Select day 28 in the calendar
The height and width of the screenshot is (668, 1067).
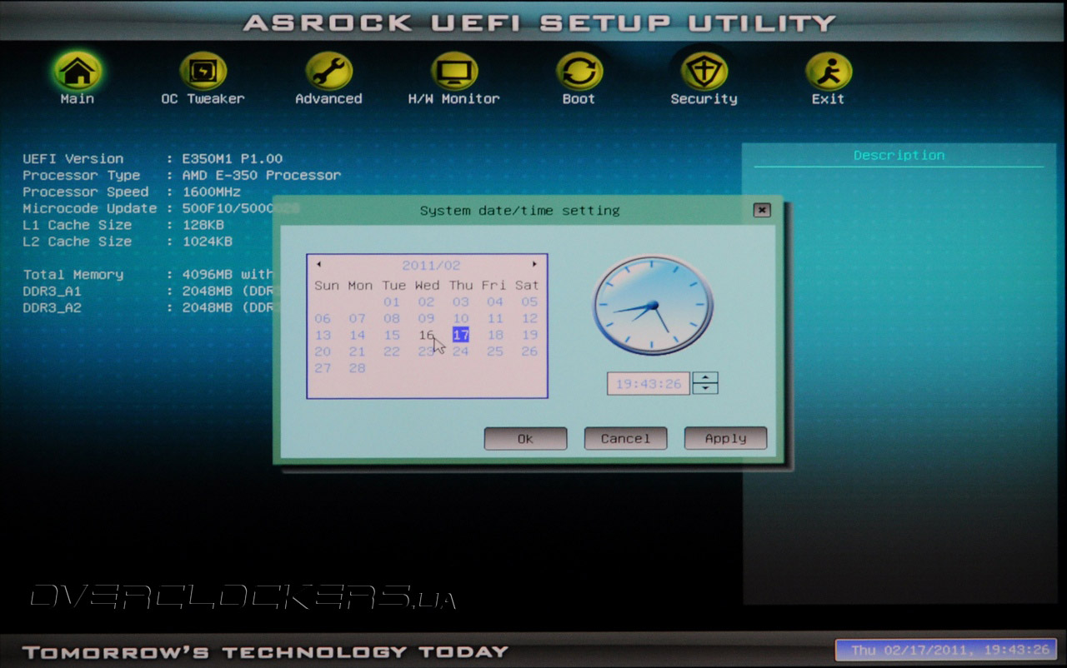click(x=358, y=369)
